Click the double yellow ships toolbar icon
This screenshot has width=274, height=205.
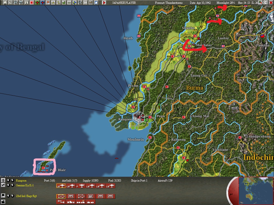(x=59, y=3)
